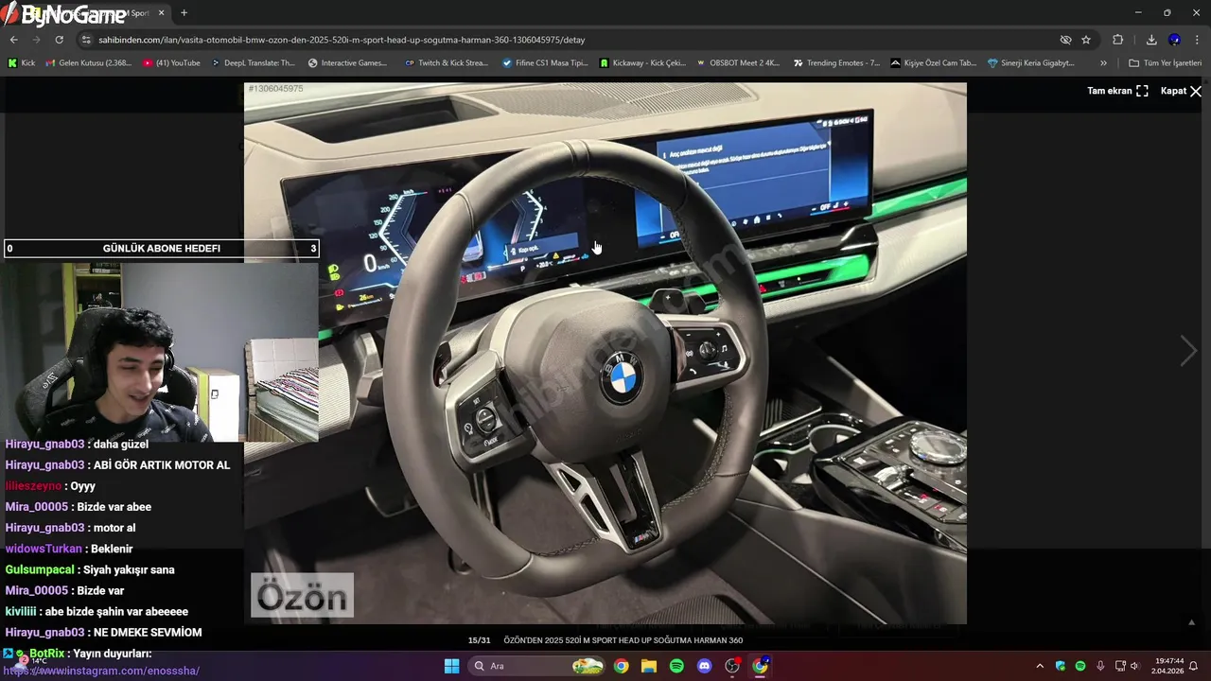Screen dimensions: 1211x681
Task: Click the listing title ÖZÖN'DEN 2025 520İ M SPORT caption
Action: point(623,640)
